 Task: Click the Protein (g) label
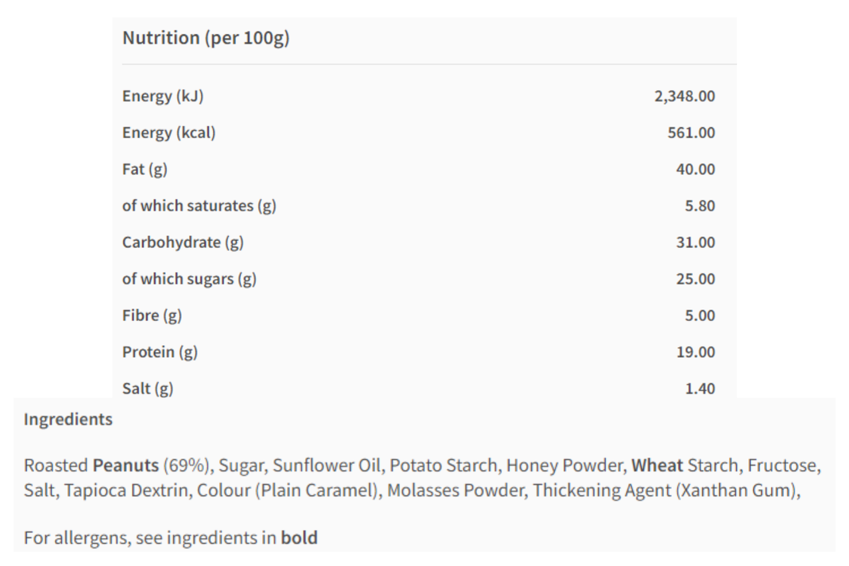point(160,352)
